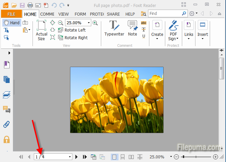
Task: Open the Bookmarks panel in sidebar
Action: point(6,65)
